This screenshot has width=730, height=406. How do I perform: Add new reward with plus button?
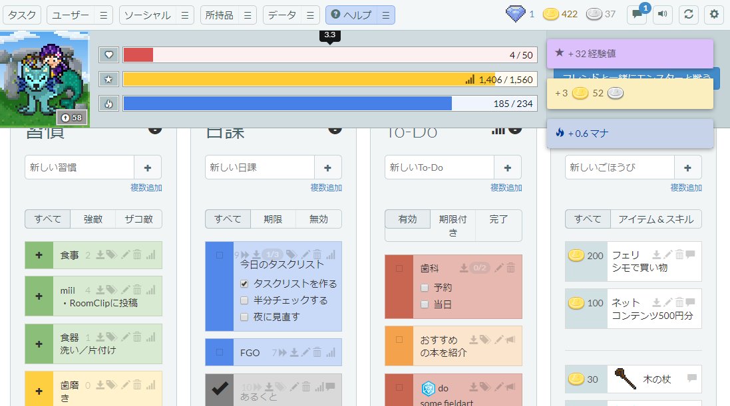tap(687, 167)
